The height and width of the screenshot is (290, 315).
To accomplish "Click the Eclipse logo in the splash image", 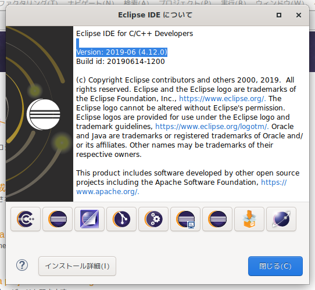I will pos(44,114).
